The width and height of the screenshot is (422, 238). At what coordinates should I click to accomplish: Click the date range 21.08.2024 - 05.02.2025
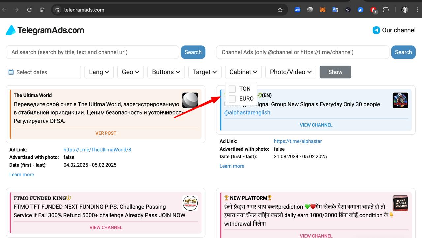(x=300, y=157)
